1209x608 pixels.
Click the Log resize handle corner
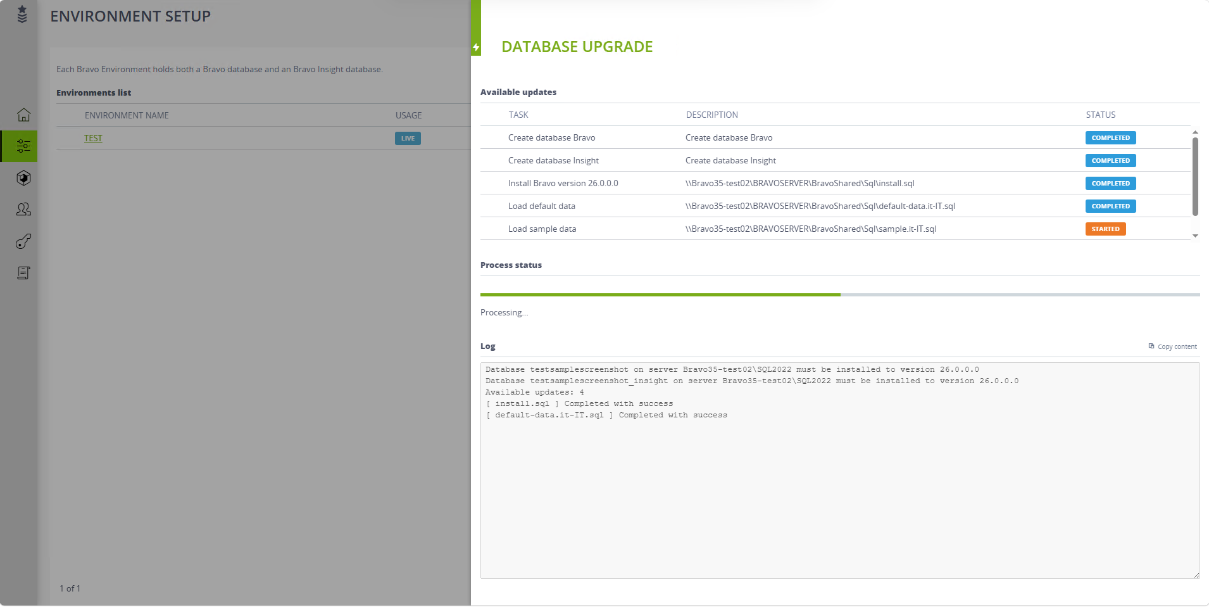(1196, 575)
